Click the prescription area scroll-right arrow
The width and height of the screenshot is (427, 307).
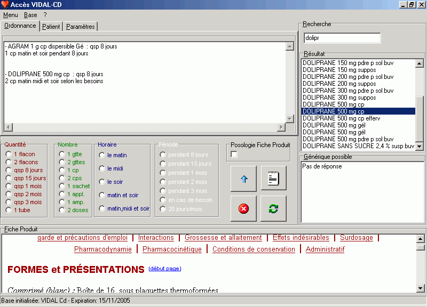[x=281, y=127]
